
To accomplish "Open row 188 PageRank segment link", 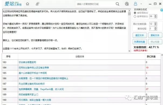I will [41, 89].
